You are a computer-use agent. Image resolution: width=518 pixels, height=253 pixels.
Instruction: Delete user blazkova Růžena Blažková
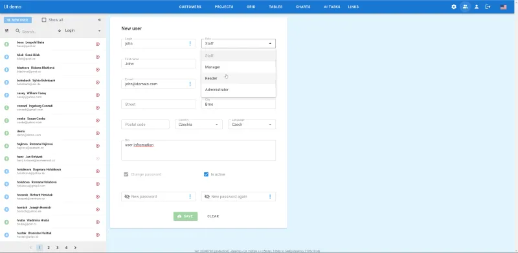98,70
